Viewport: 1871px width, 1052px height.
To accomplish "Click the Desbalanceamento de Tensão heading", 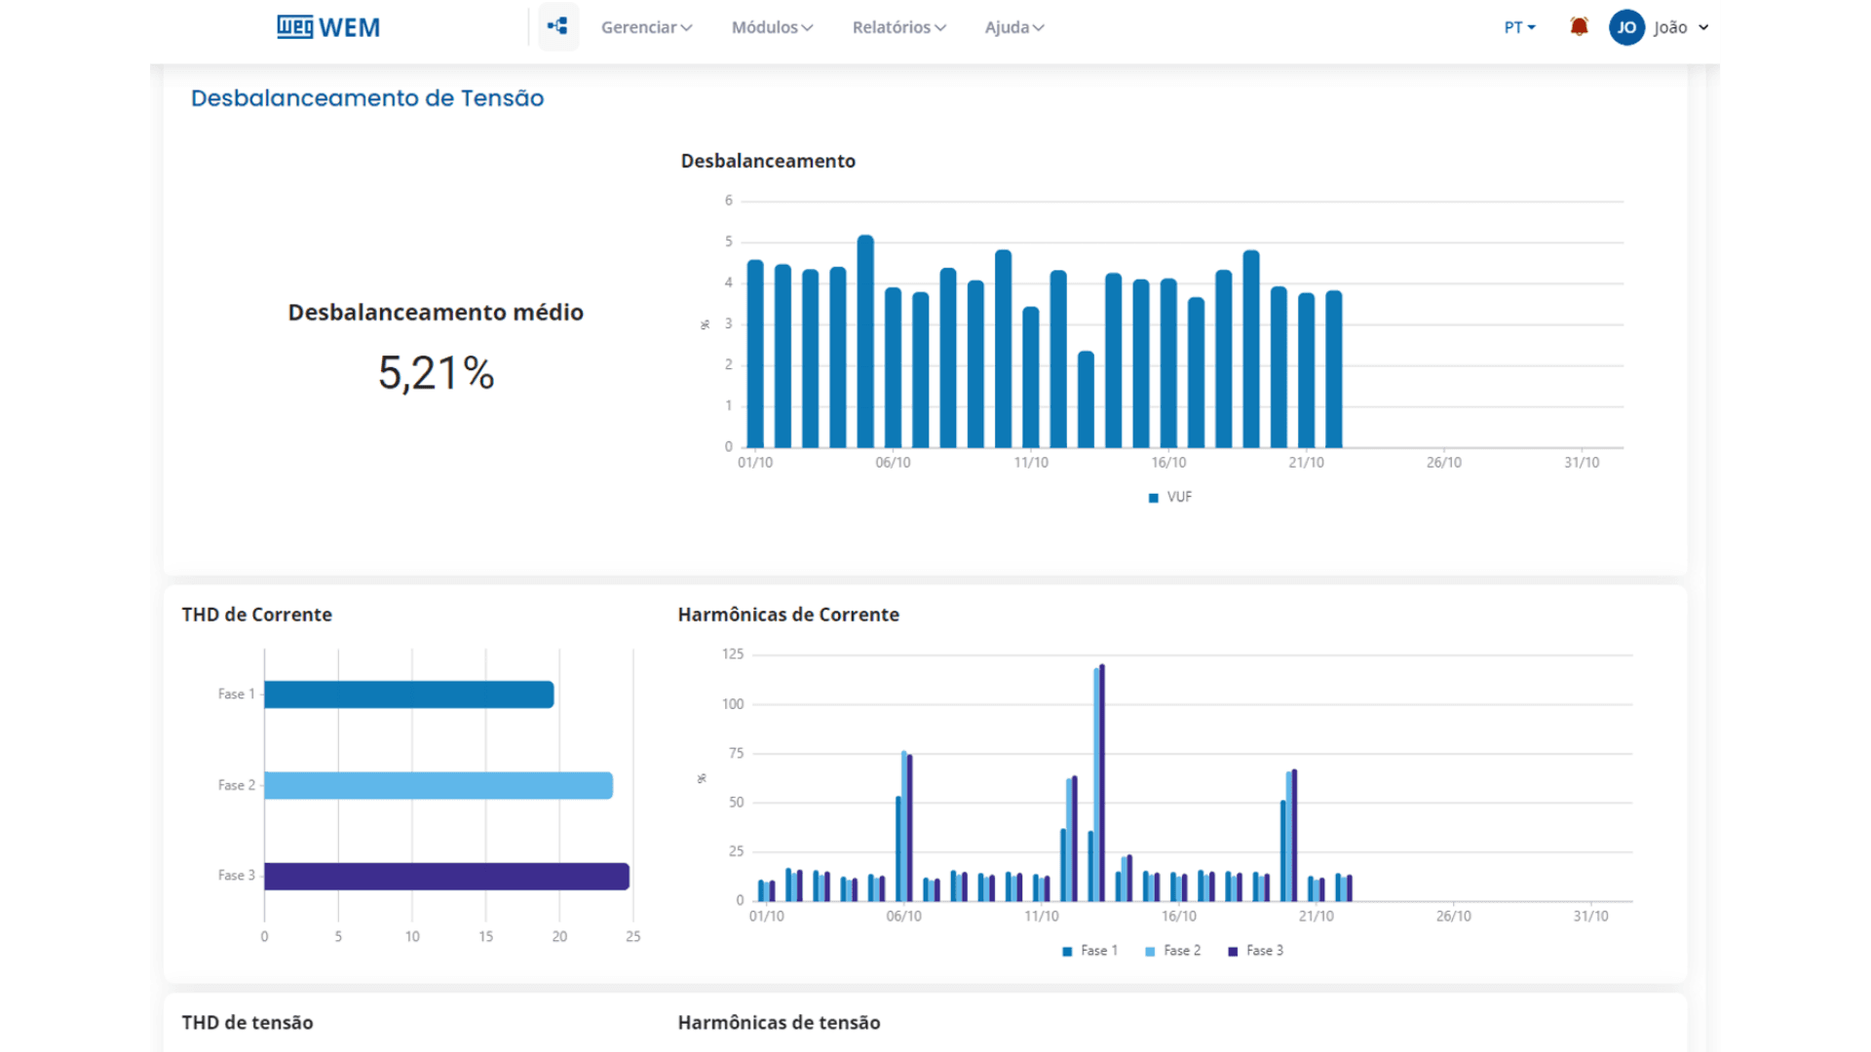I will pyautogui.click(x=367, y=98).
